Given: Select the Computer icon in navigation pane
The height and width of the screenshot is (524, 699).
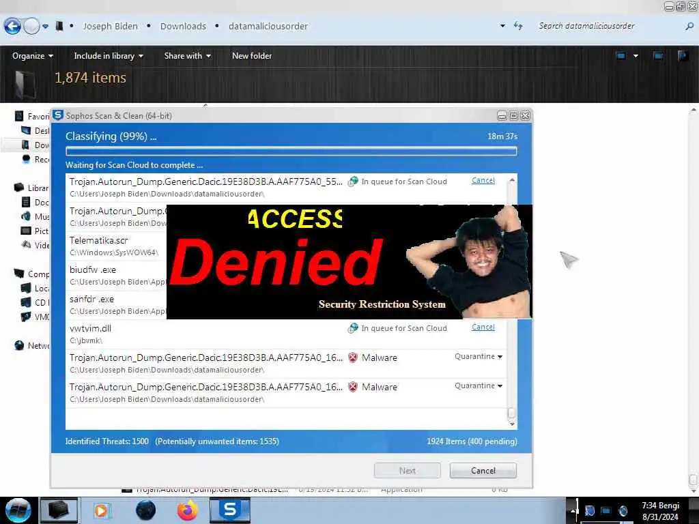Looking at the screenshot, I should (x=19, y=274).
